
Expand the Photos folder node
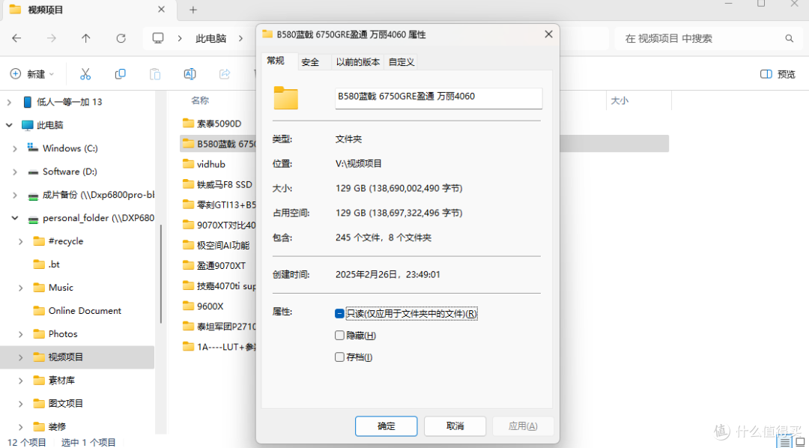pos(21,334)
